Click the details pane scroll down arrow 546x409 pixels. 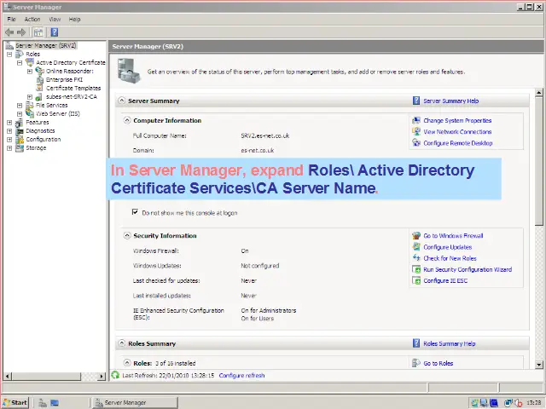point(539,365)
